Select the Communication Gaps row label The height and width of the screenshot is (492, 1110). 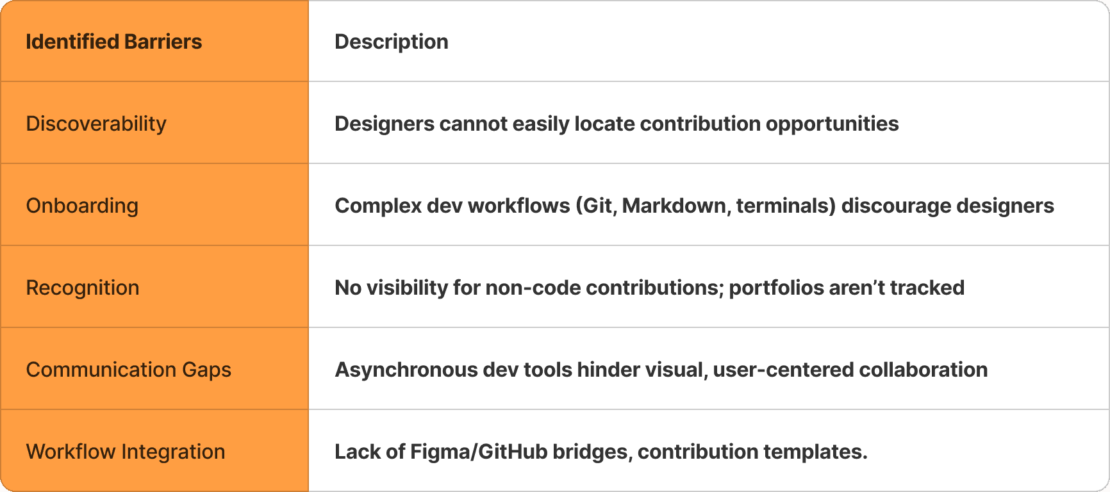point(128,370)
